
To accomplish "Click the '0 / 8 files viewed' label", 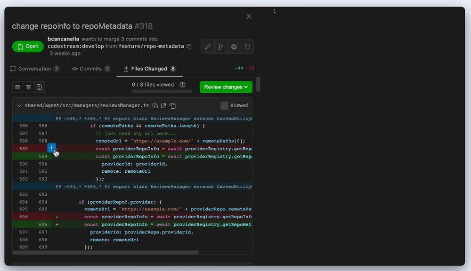I will (153, 85).
